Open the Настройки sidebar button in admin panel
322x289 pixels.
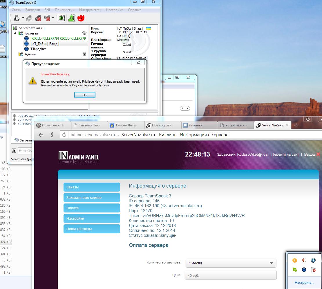[92, 218]
